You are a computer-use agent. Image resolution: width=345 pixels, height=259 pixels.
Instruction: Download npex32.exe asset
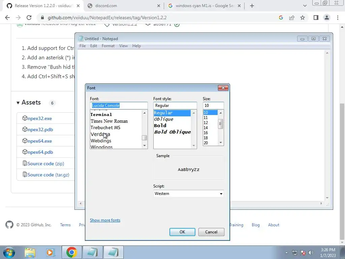pyautogui.click(x=40, y=118)
